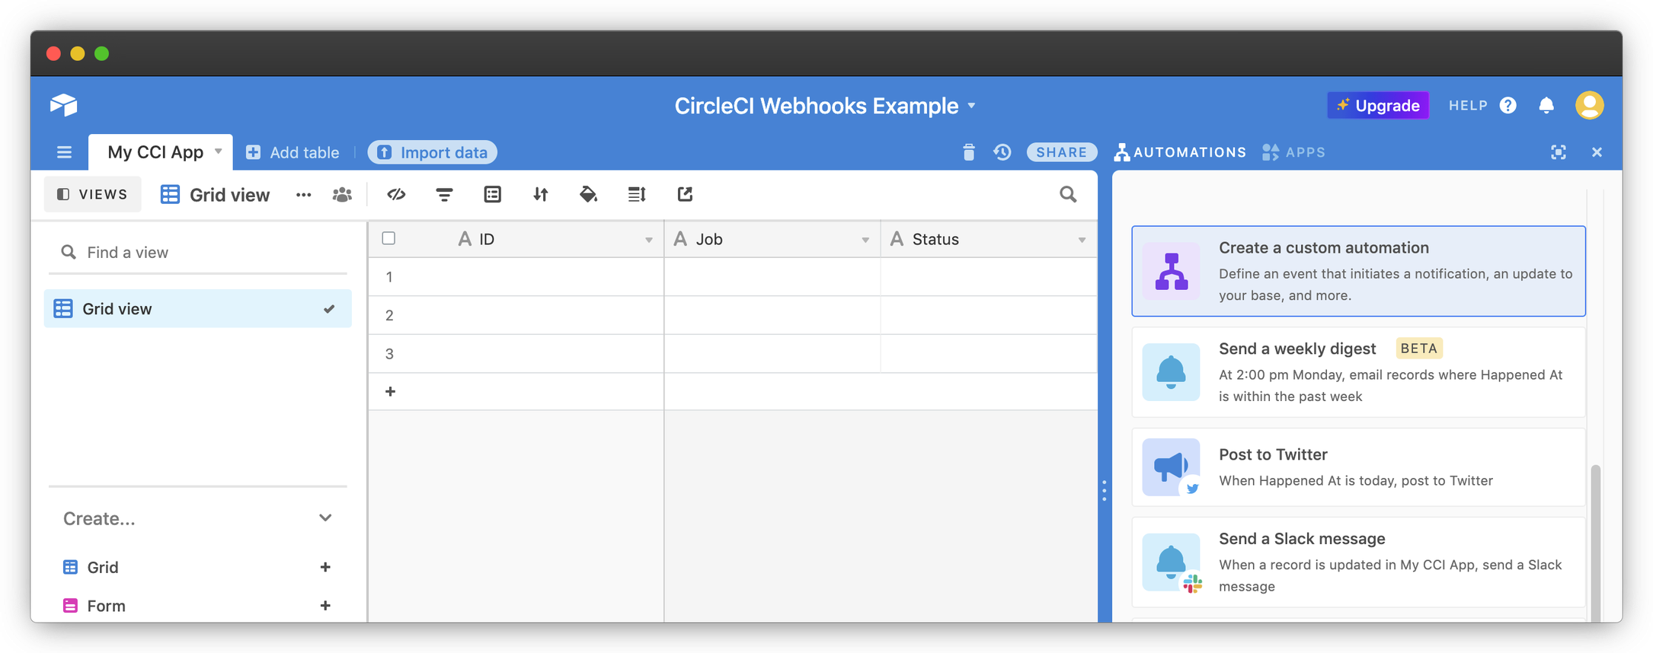Select Grid view in the views sidebar
The width and height of the screenshot is (1653, 653).
click(x=197, y=308)
